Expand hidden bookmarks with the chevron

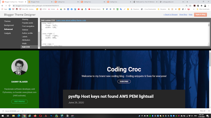coord(194,9)
